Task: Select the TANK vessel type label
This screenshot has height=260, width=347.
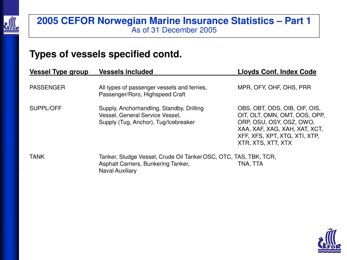Action: coord(37,157)
